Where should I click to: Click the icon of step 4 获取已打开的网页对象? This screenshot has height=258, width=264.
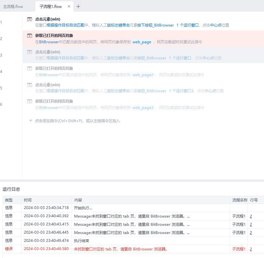coord(30,69)
